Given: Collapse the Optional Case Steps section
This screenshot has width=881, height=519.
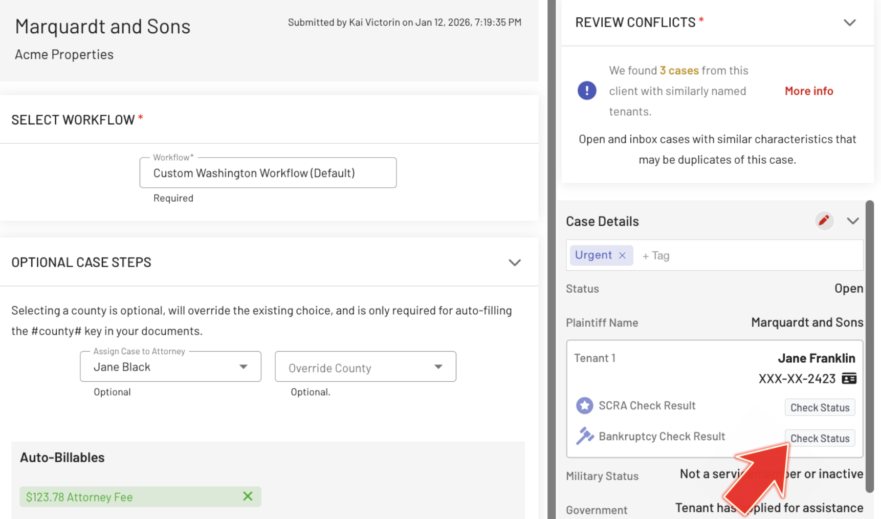Looking at the screenshot, I should pos(514,263).
